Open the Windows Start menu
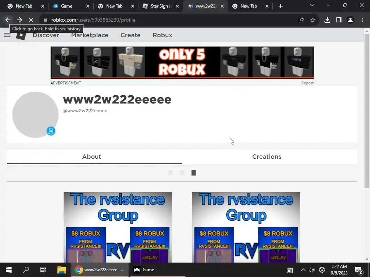 point(9,270)
